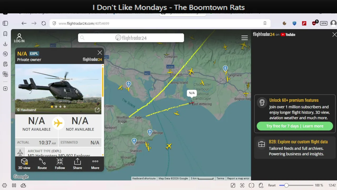Viewport: 337px width, 190px height.
Task: Open the More options menu
Action: pyautogui.click(x=95, y=164)
